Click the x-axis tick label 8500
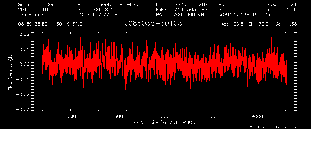The image size is (317, 161). (x=211, y=116)
